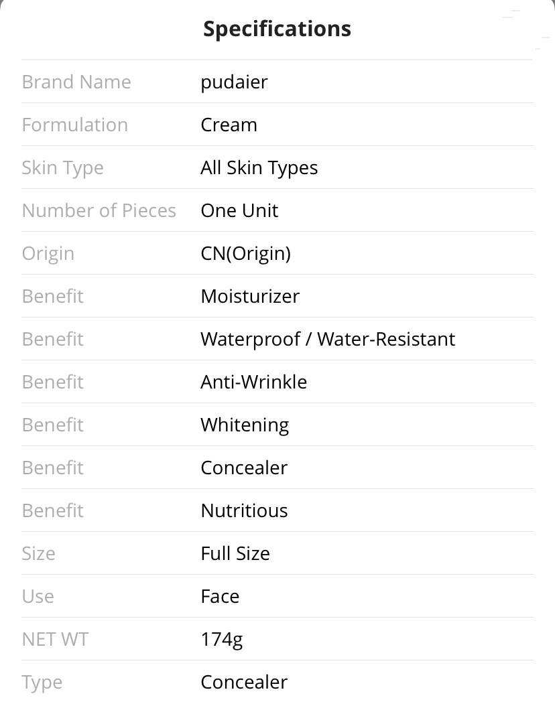555x702 pixels.
Task: Select the Moisturizer benefit value
Action: coord(250,296)
